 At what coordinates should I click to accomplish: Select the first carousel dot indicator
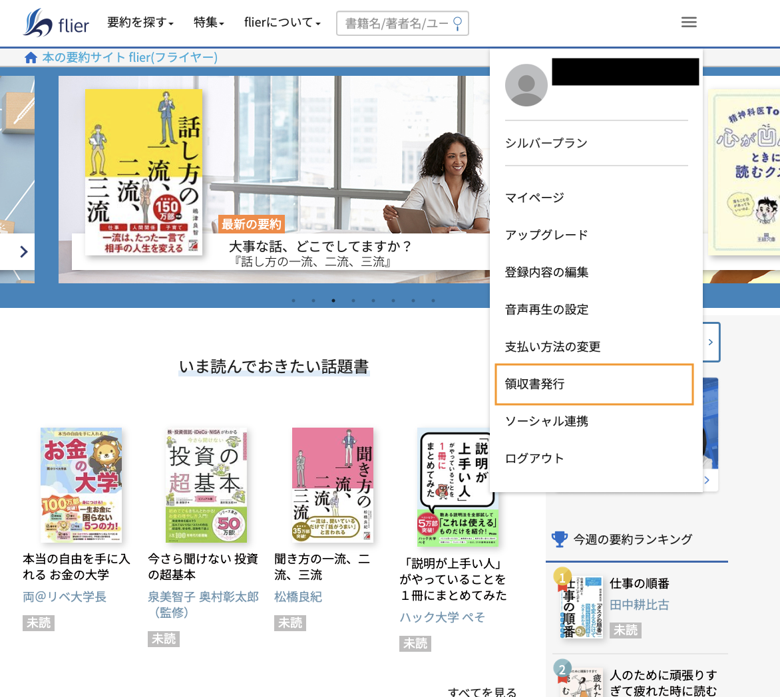point(293,300)
